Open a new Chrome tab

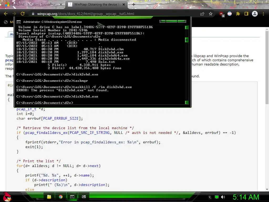tap(134, 4)
